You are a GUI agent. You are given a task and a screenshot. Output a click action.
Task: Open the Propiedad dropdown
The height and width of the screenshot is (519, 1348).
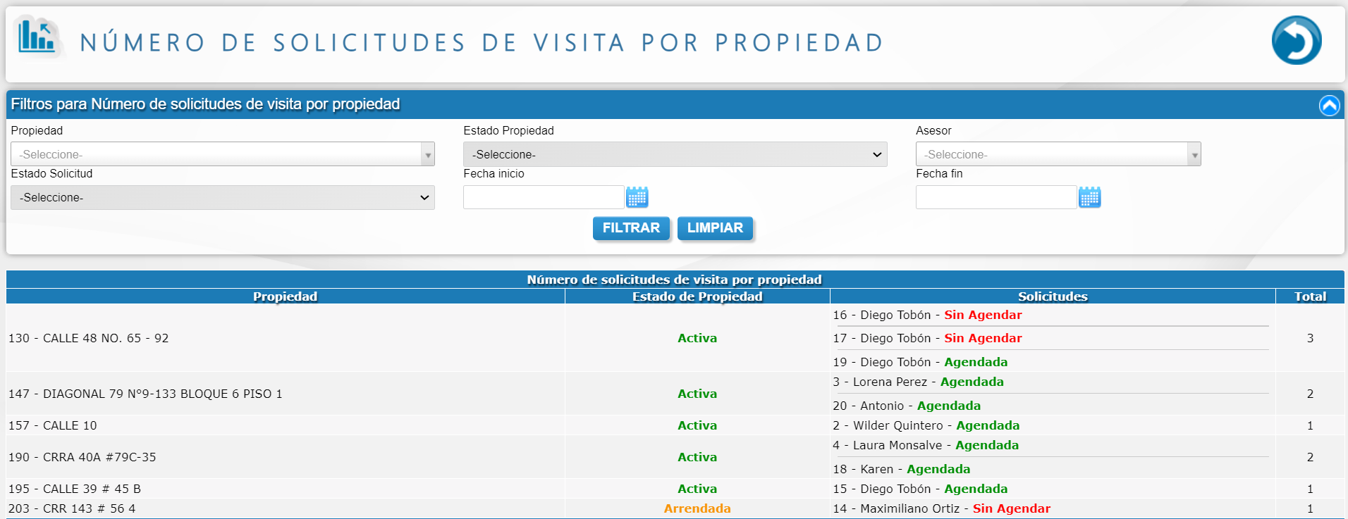coord(222,154)
